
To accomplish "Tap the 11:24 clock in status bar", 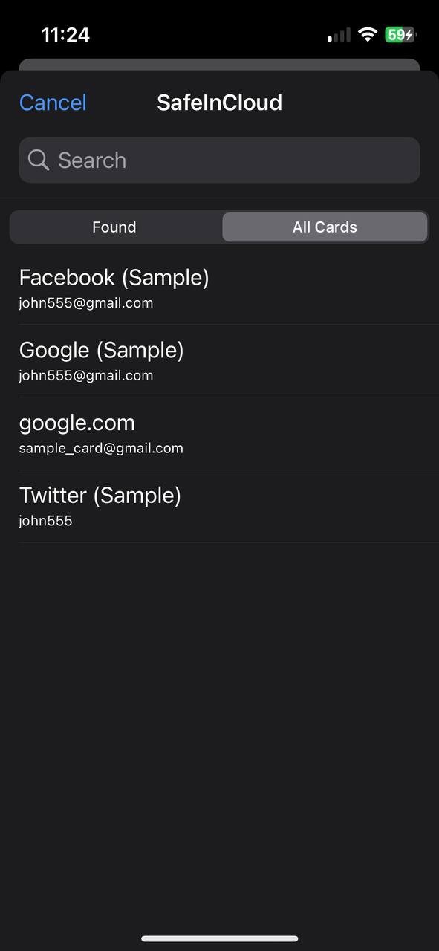I will (65, 35).
